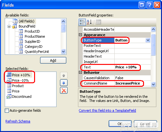Click available fields scrollbar up arrow
This screenshot has width=162, height=132.
[63, 22]
